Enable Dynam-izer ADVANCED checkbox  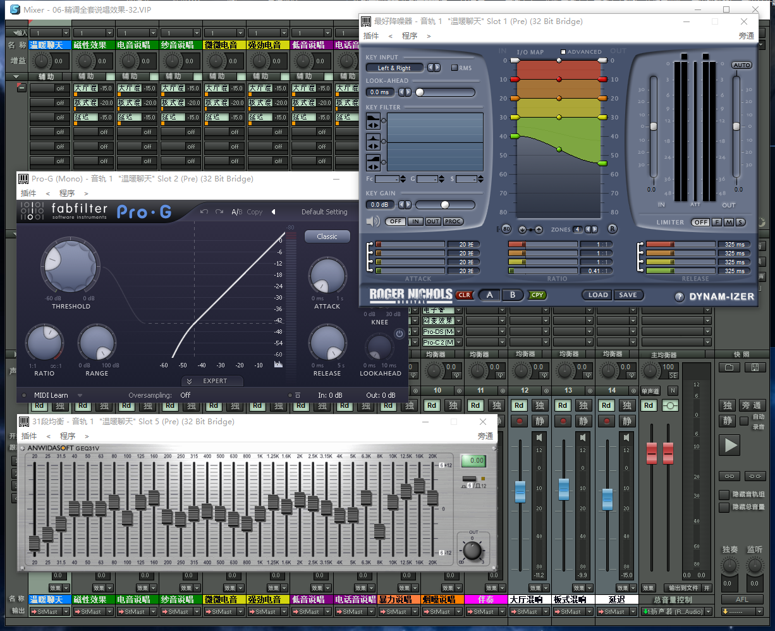click(563, 52)
